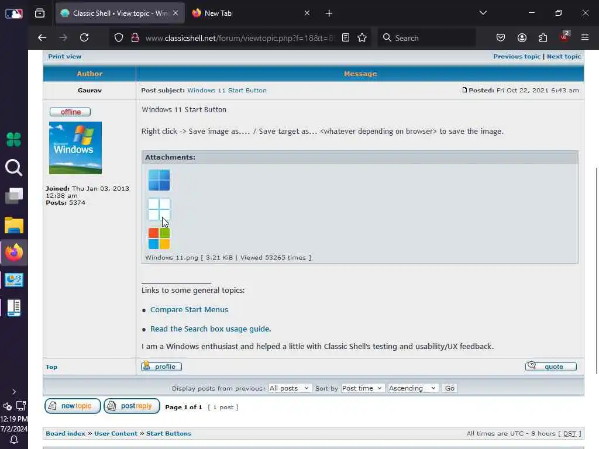599x449 pixels.
Task: Open Windows 11 Start Button subject link
Action: coord(227,91)
